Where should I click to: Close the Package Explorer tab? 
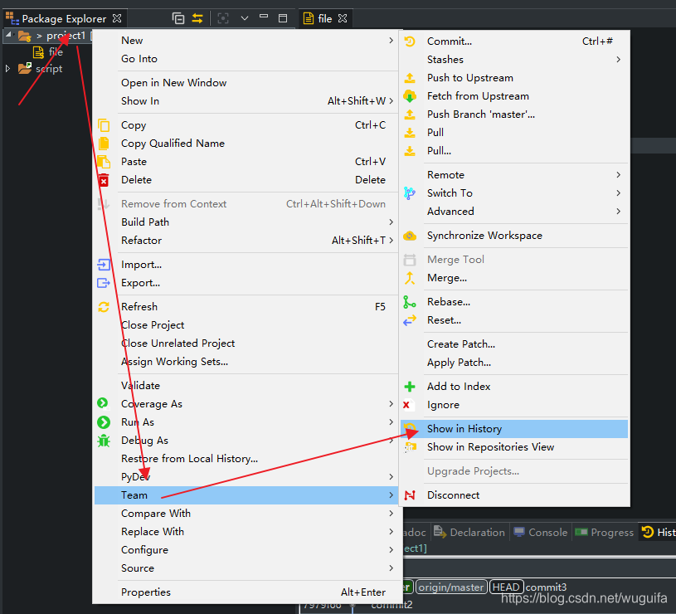[x=117, y=18]
